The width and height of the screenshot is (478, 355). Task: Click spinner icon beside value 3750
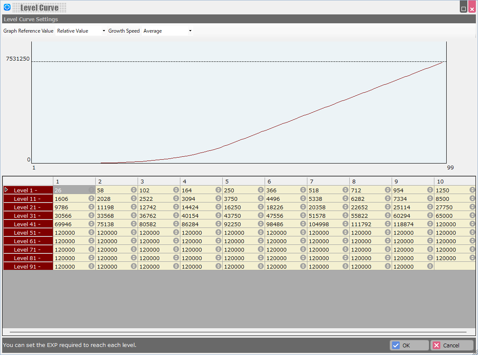coord(261,199)
